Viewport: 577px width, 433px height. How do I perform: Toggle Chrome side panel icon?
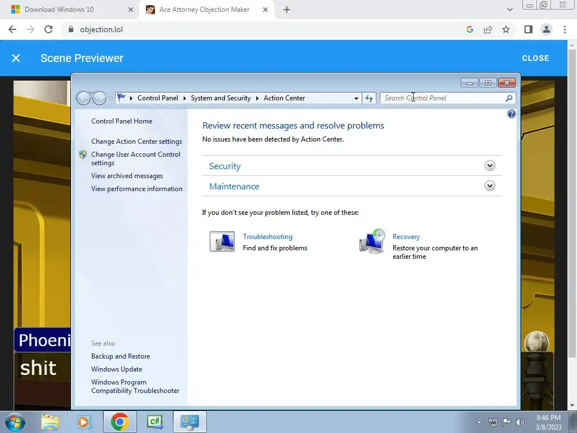(529, 29)
